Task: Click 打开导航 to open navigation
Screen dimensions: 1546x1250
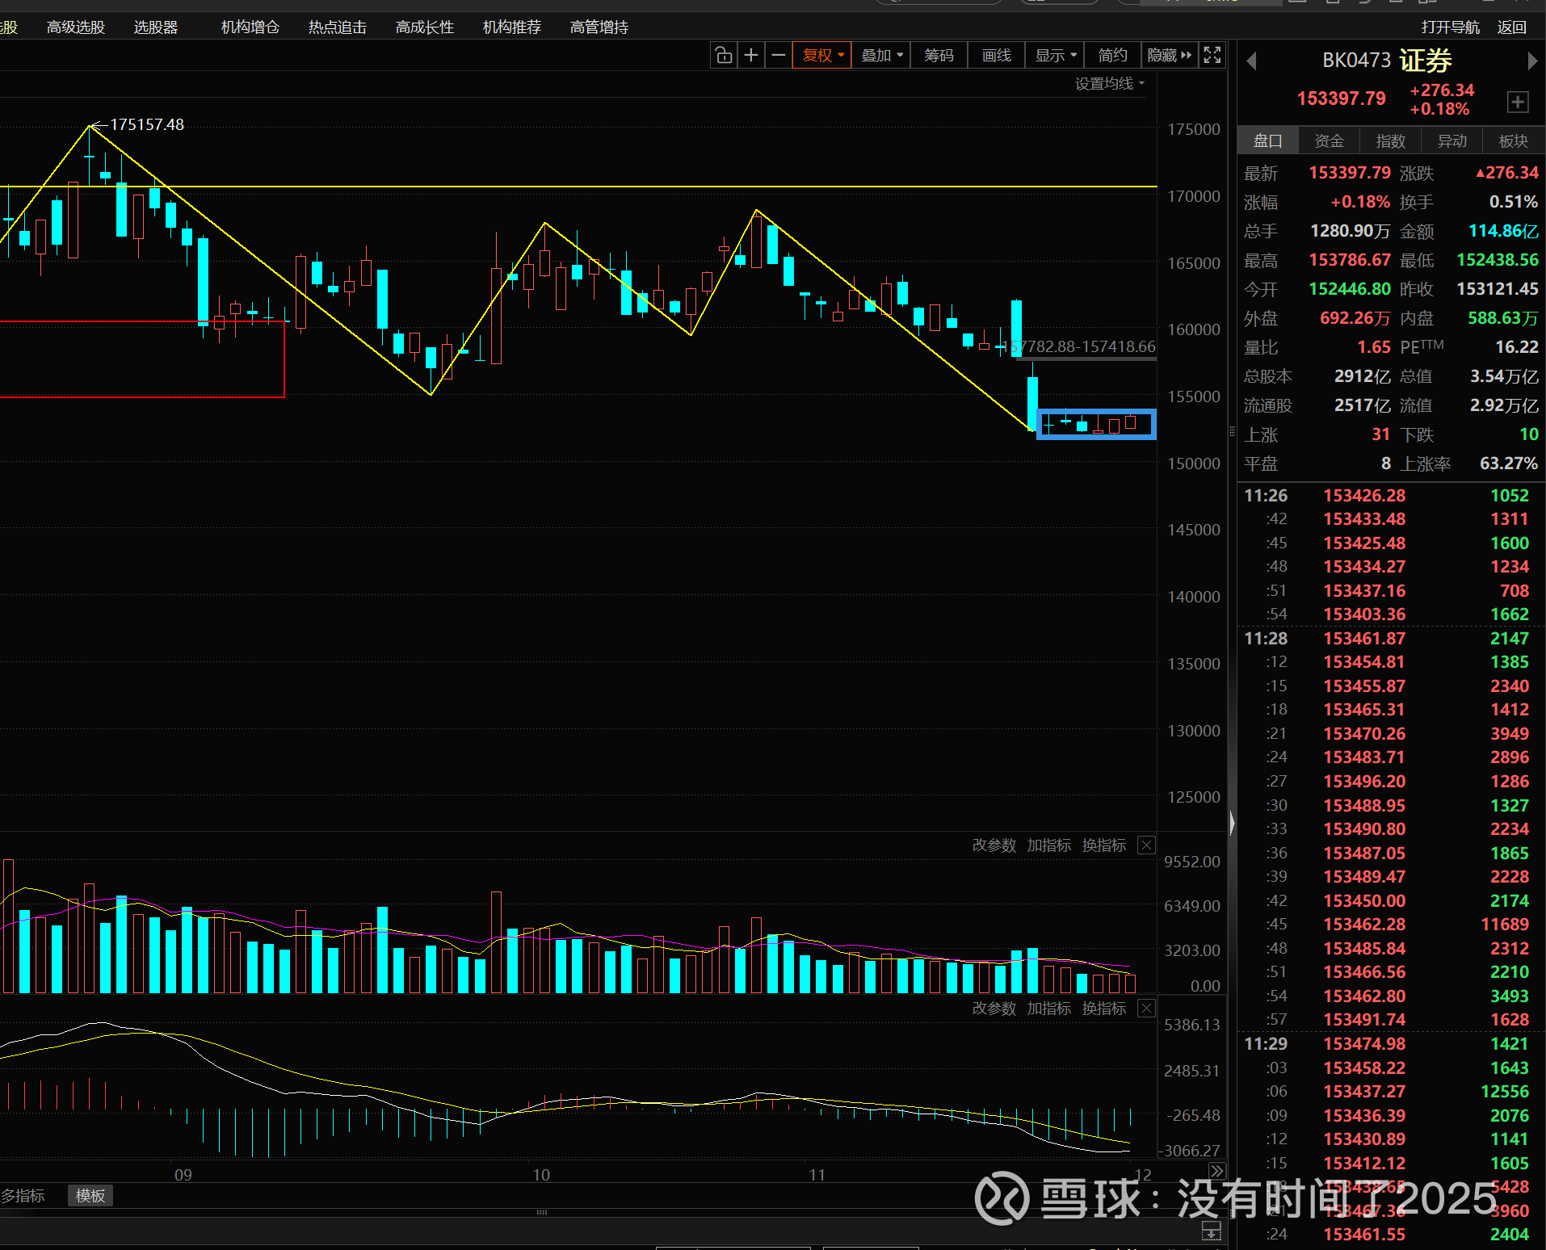Action: [1451, 27]
